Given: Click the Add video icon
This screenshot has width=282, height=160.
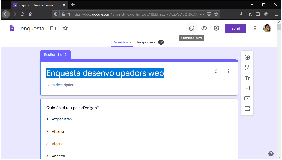Looking at the screenshot, I should 247,98.
